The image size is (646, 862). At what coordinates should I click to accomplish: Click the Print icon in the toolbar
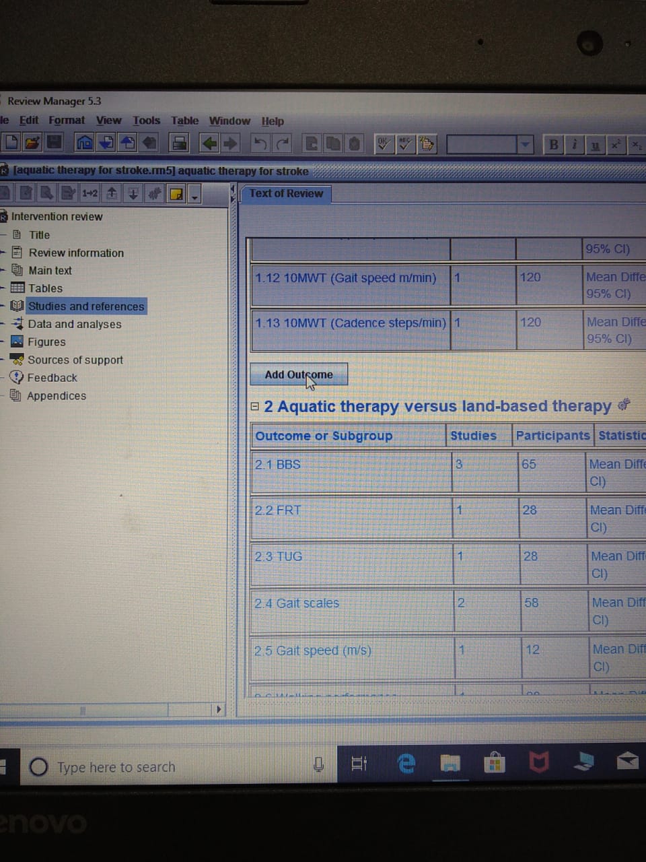[179, 143]
